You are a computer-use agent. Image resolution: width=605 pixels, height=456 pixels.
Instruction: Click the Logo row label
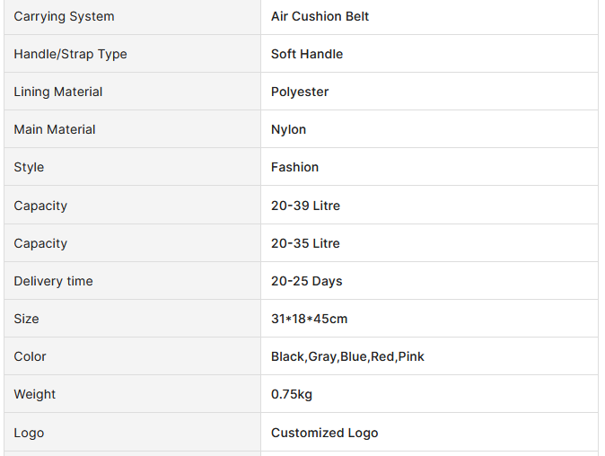29,433
